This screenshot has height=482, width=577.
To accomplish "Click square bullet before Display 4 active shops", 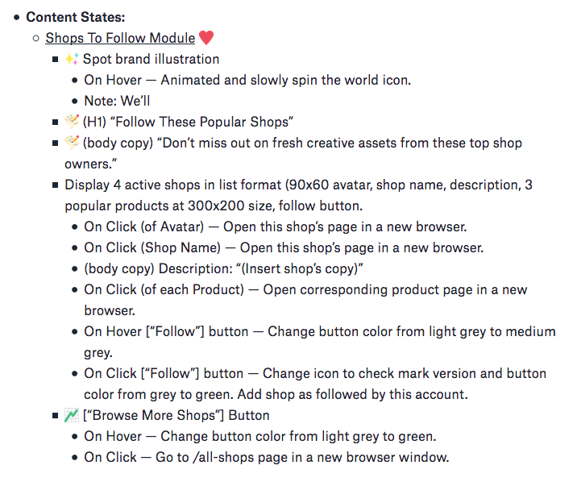I will (56, 185).
